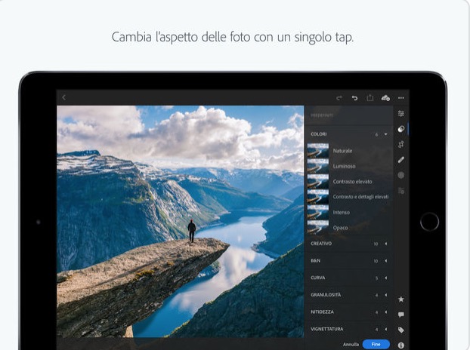Expand the GRANULOSITÀ preset group
This screenshot has height=350, width=470.
click(x=349, y=295)
